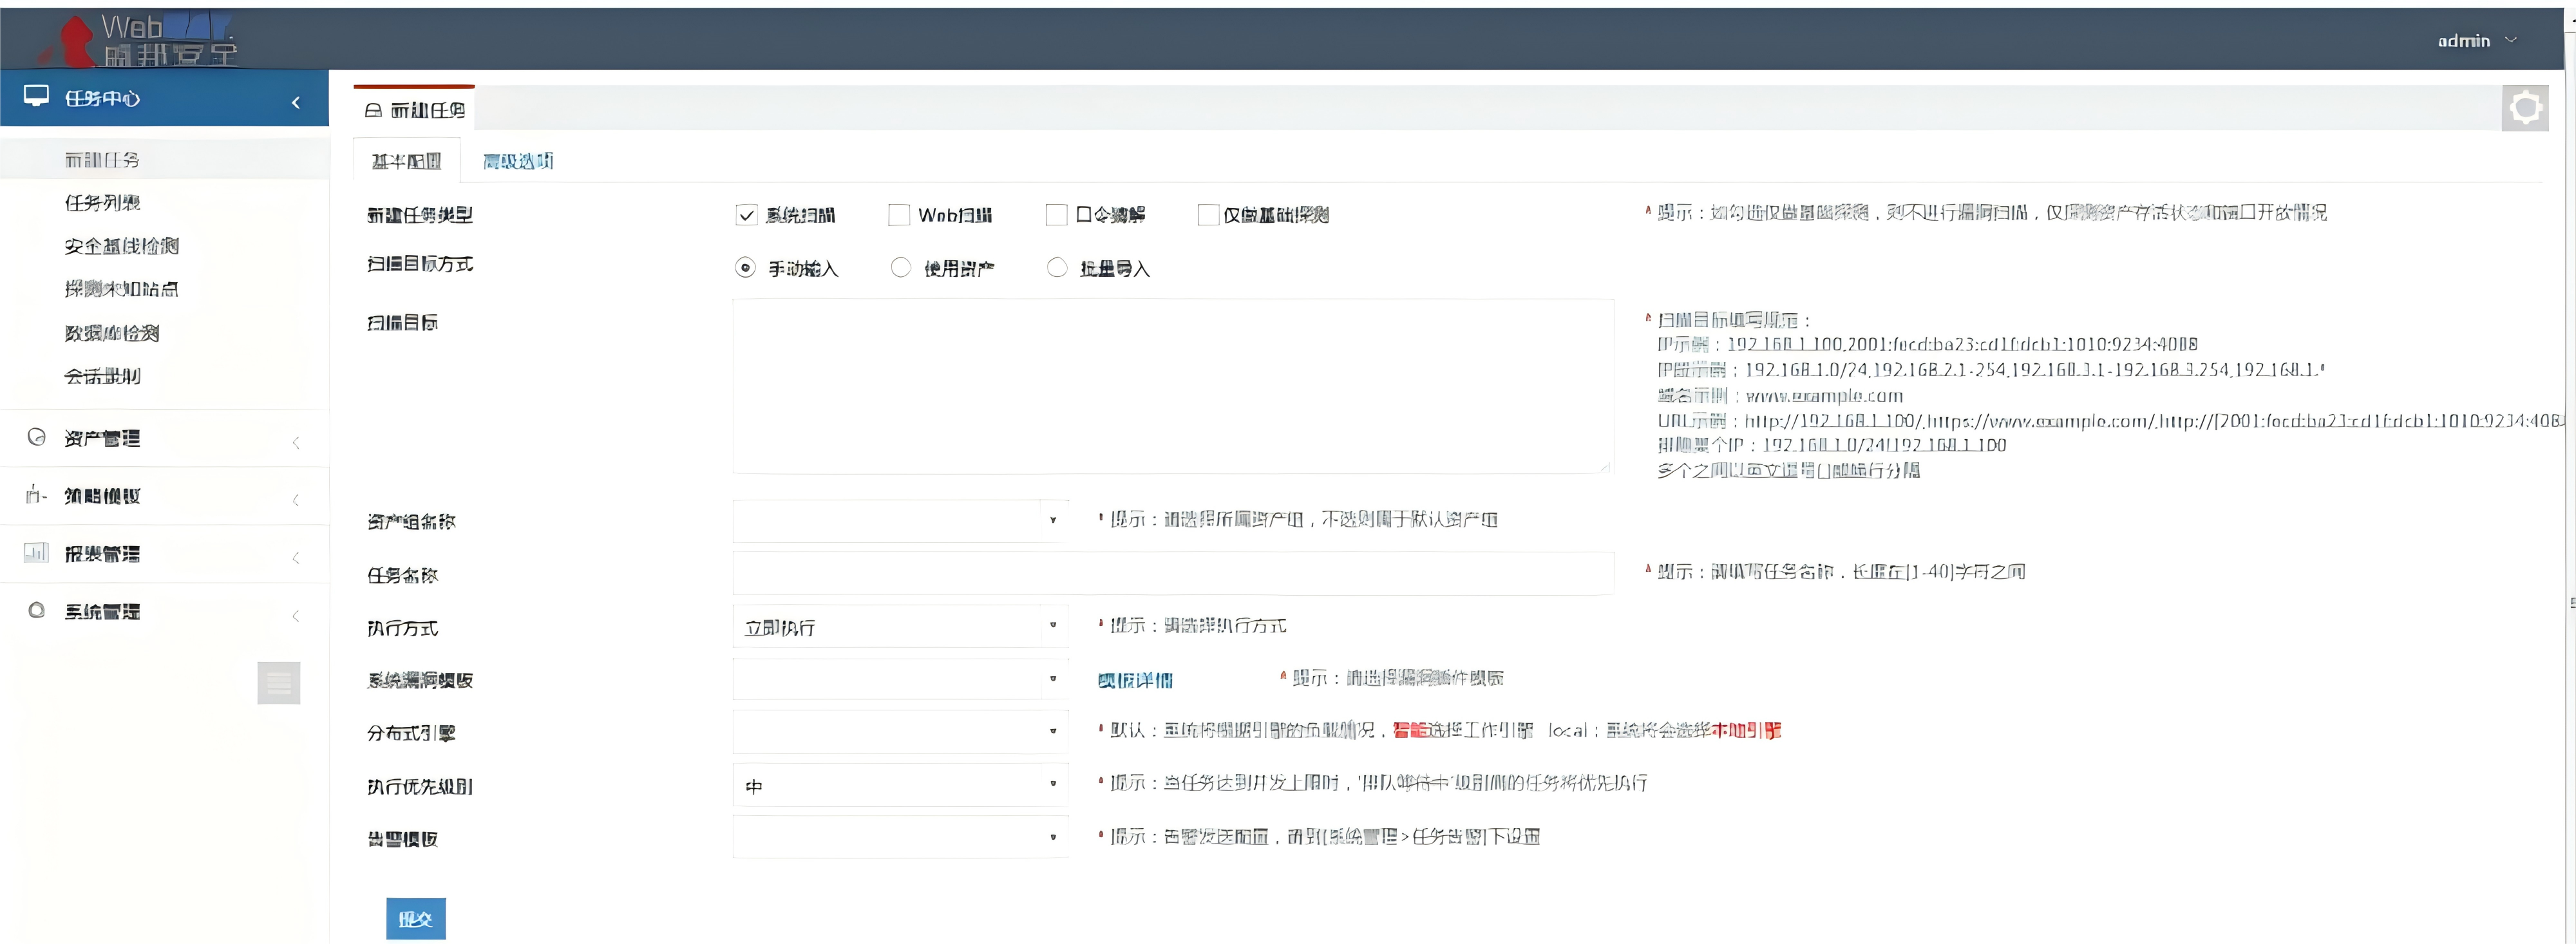The image size is (2576, 944).
Task: Click the 系统管理 sidebar icon
Action: 37,610
